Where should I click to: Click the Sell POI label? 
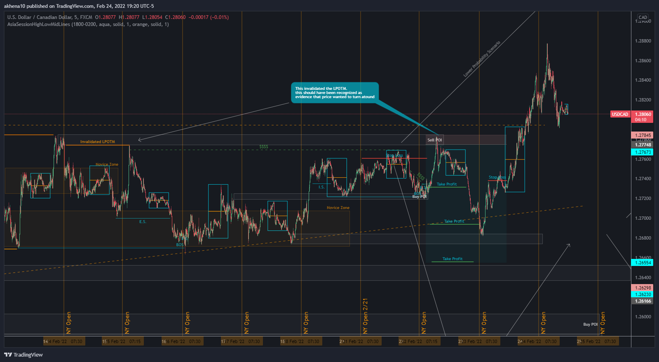434,140
